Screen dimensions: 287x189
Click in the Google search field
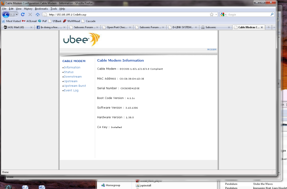[x=248, y=14]
